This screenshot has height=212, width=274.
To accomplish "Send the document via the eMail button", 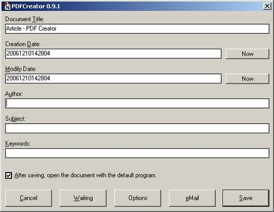I will [192, 198].
